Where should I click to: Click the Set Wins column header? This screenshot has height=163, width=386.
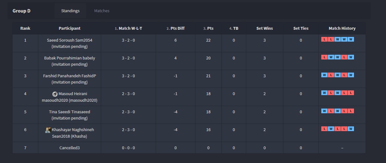click(264, 28)
